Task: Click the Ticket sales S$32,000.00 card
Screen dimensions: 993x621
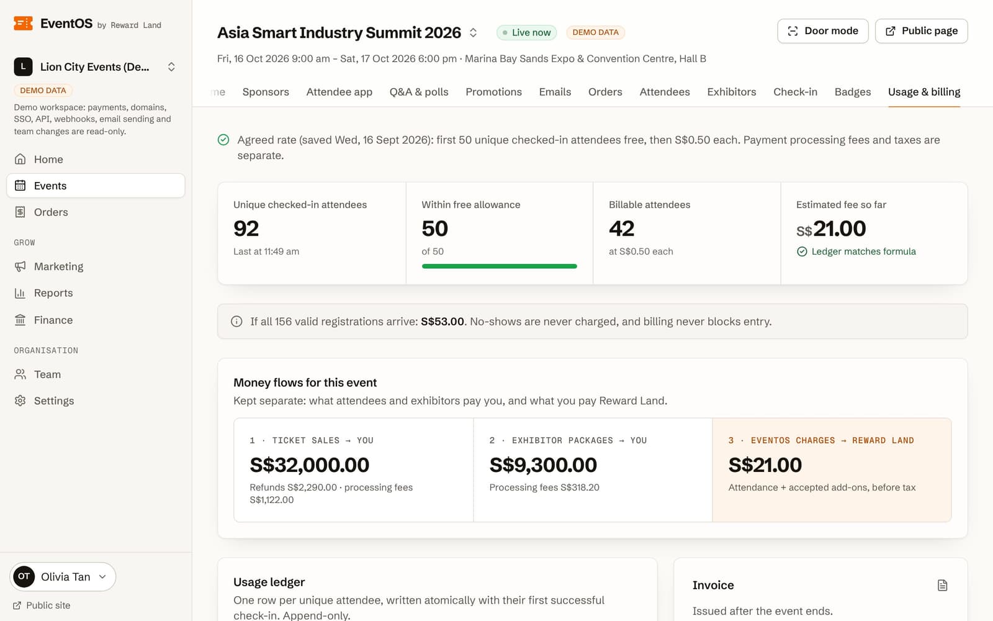Action: coord(354,470)
